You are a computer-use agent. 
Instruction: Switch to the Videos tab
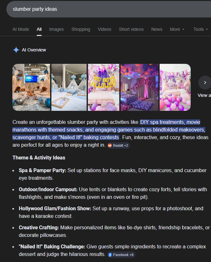click(x=104, y=29)
